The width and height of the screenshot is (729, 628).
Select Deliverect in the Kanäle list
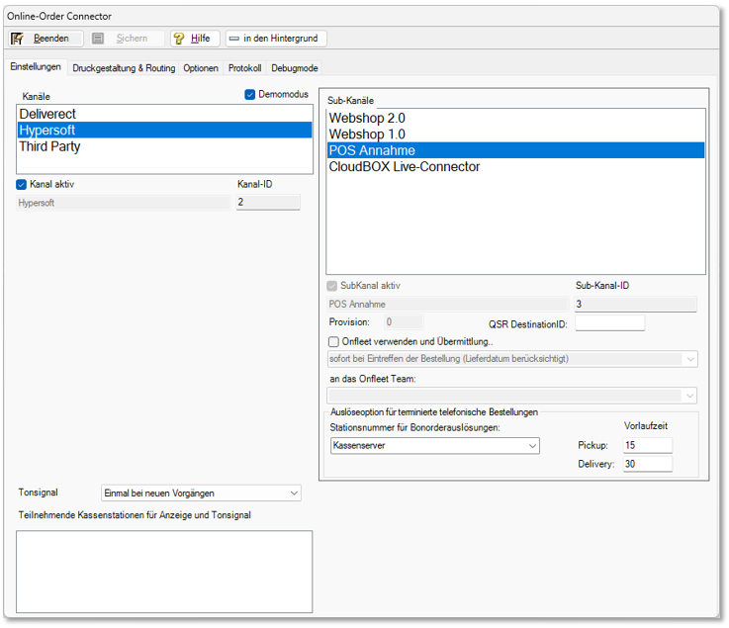pos(47,114)
